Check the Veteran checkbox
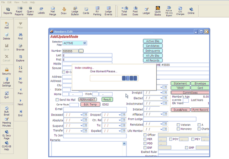 tap(178, 125)
